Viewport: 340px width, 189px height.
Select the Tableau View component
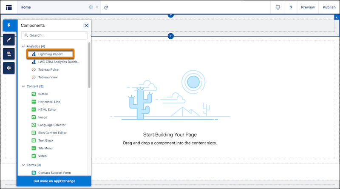click(x=45, y=77)
